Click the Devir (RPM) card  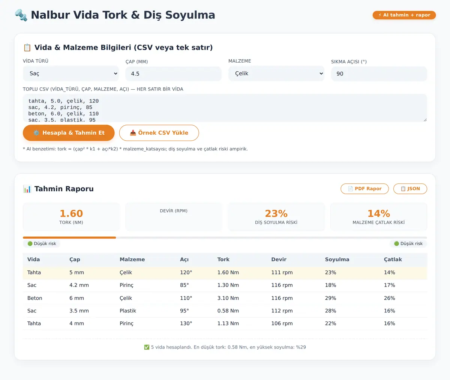click(174, 217)
